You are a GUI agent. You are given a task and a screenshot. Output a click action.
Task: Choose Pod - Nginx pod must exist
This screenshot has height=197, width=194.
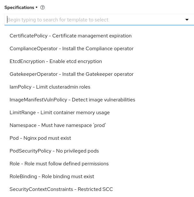[x=40, y=138]
